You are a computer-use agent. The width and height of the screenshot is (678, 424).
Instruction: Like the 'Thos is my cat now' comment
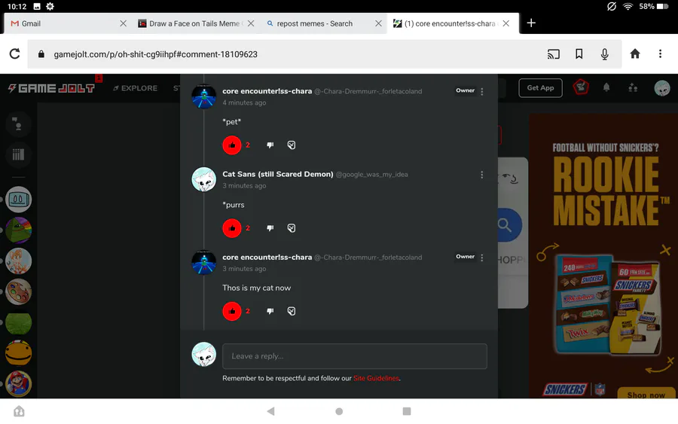[x=232, y=311]
